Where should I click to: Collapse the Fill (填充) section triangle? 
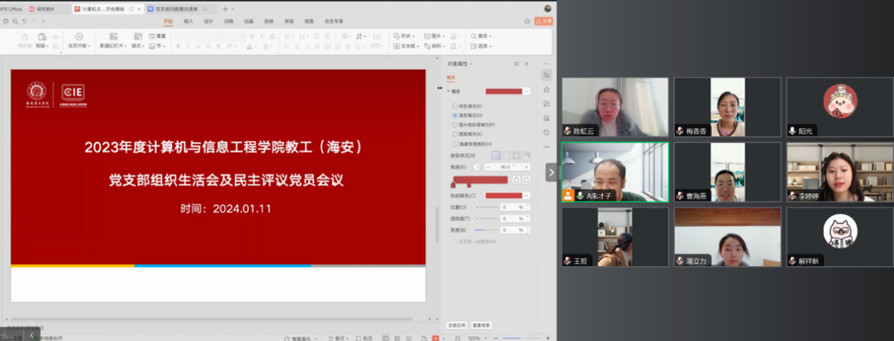pyautogui.click(x=448, y=91)
